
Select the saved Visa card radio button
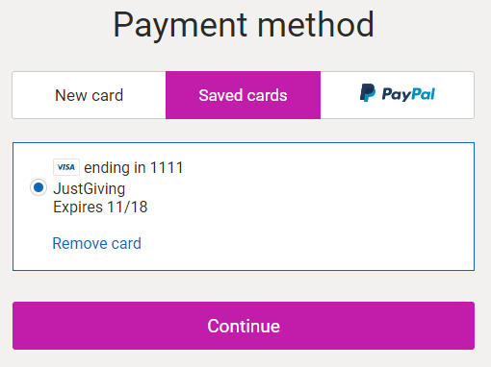click(39, 187)
